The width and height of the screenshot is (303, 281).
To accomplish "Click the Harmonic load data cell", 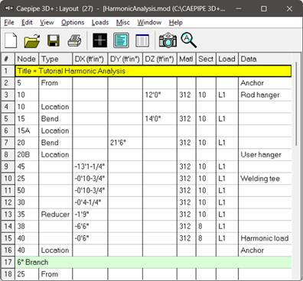I will click(265, 238).
